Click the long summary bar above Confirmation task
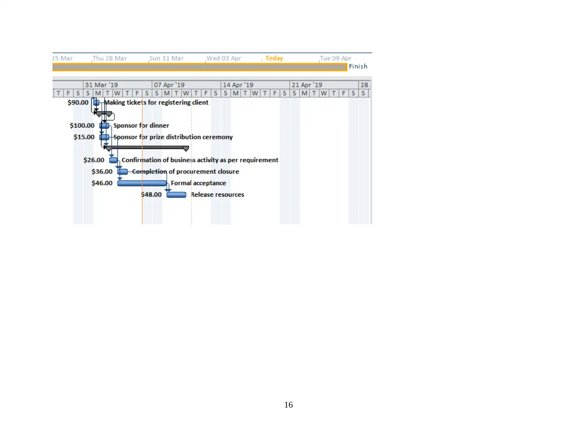The width and height of the screenshot is (577, 446). pyautogui.click(x=147, y=148)
